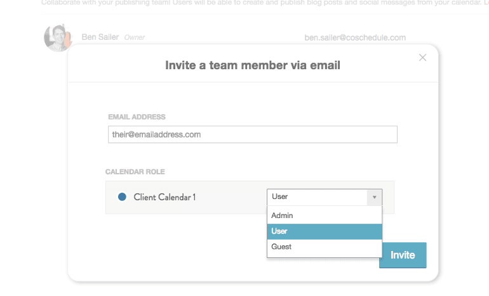This screenshot has width=489, height=296.
Task: Select the highlighted User role option
Action: (x=325, y=231)
